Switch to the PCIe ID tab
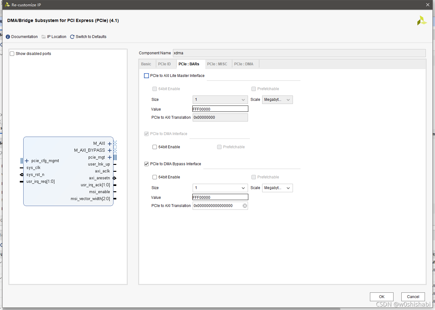 (x=164, y=64)
